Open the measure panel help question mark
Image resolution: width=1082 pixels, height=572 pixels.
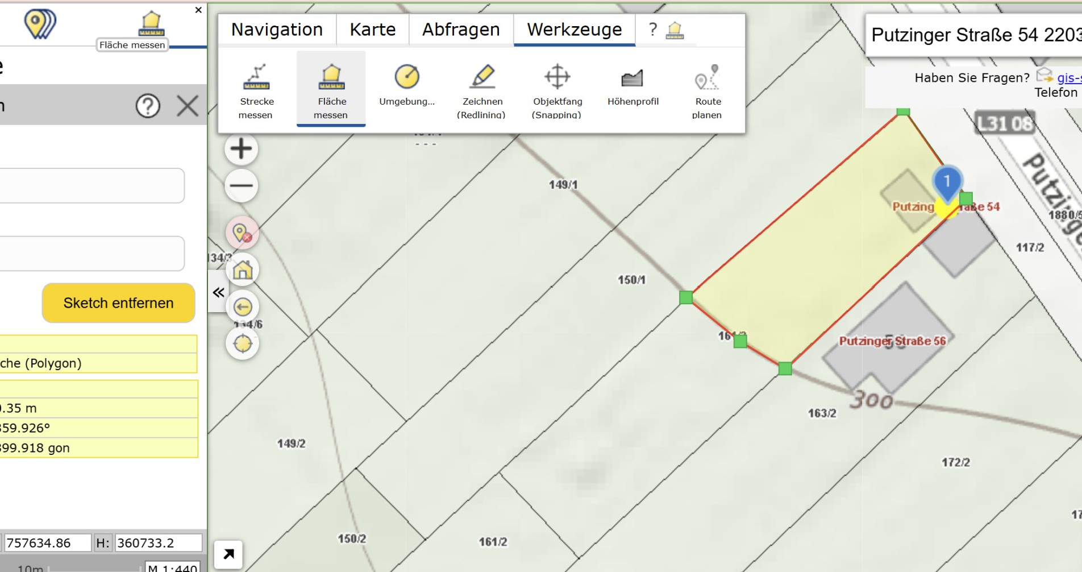[x=148, y=106]
